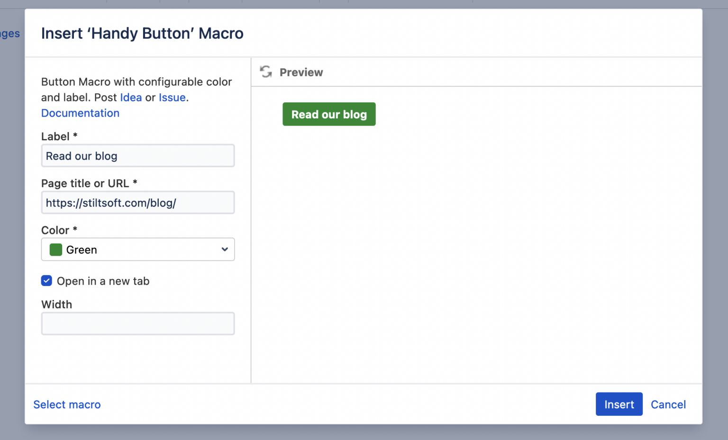Click the Cancel button
The width and height of the screenshot is (728, 440).
(x=668, y=404)
